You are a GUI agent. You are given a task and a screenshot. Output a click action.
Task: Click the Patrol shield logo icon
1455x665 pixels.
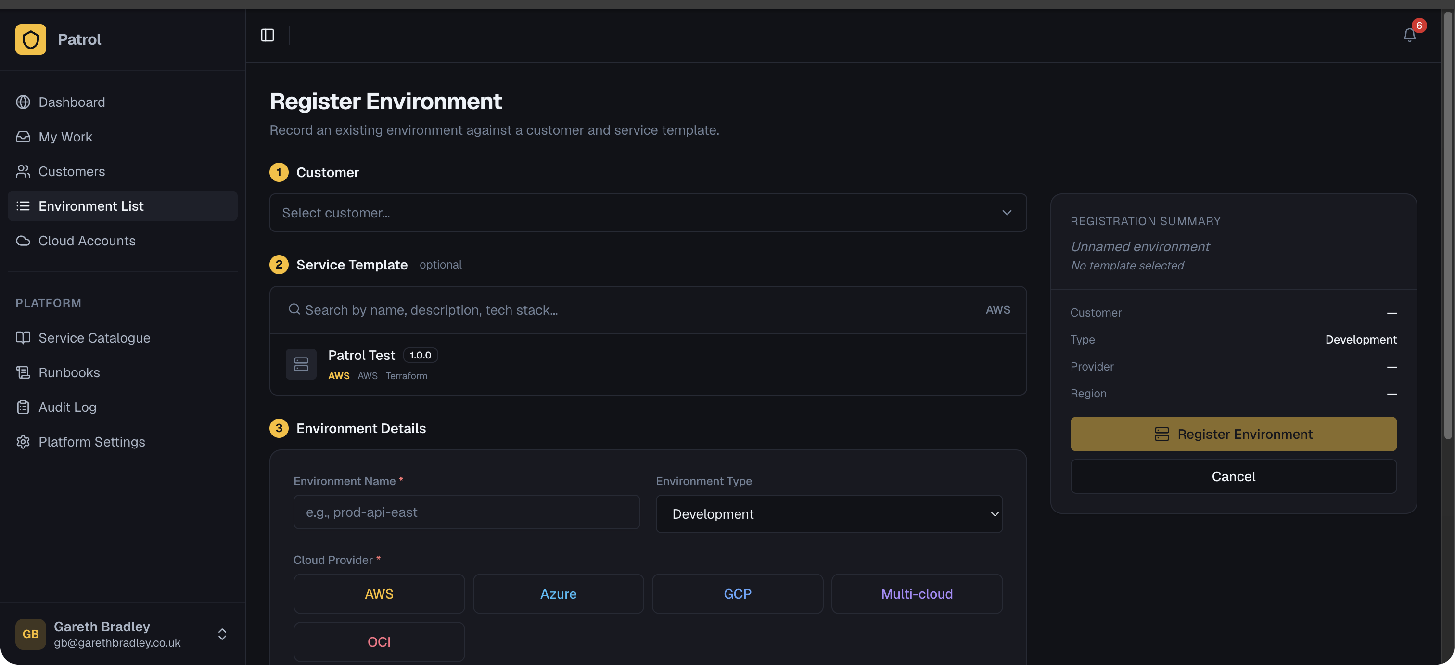pyautogui.click(x=30, y=39)
